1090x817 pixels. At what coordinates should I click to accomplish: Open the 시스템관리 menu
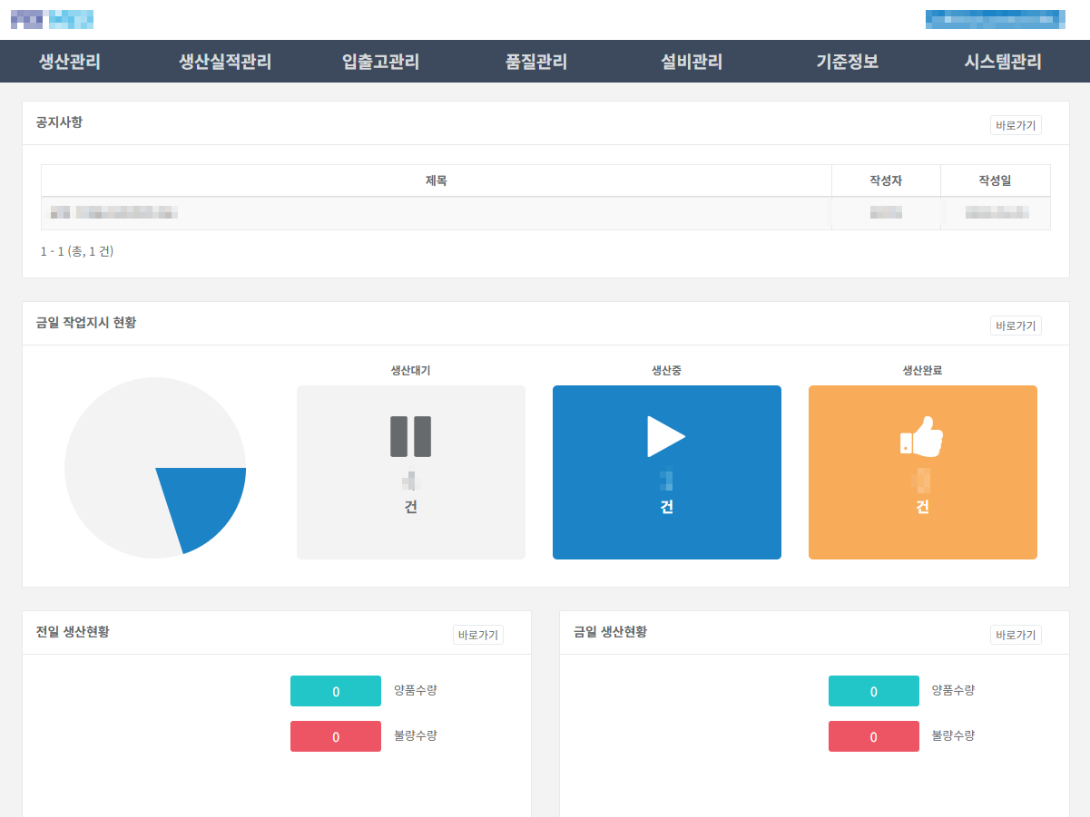(1003, 62)
